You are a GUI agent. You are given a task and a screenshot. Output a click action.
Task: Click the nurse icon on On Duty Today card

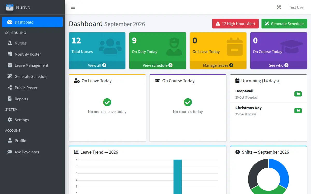[x=174, y=47]
